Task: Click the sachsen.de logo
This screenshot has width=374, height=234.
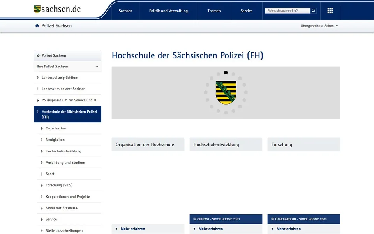Action: tap(57, 9)
